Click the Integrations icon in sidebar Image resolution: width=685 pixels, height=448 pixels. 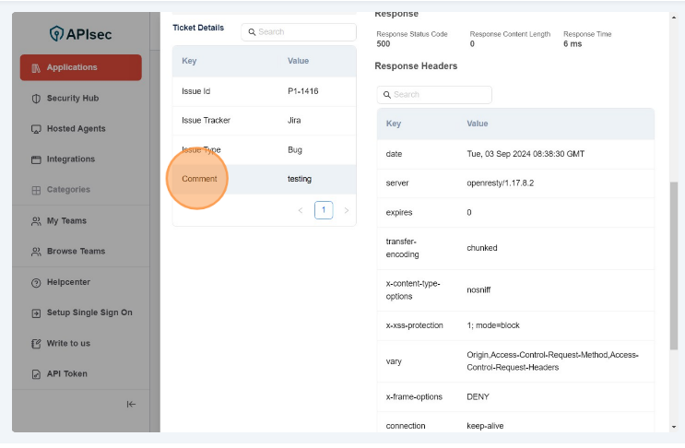tap(36, 159)
